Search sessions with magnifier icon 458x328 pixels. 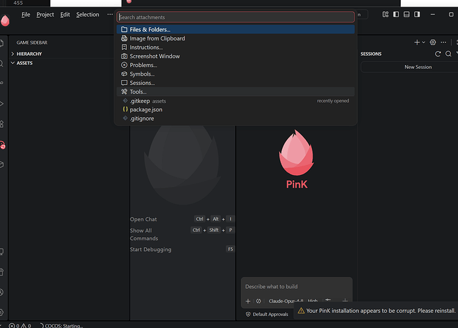tap(448, 54)
